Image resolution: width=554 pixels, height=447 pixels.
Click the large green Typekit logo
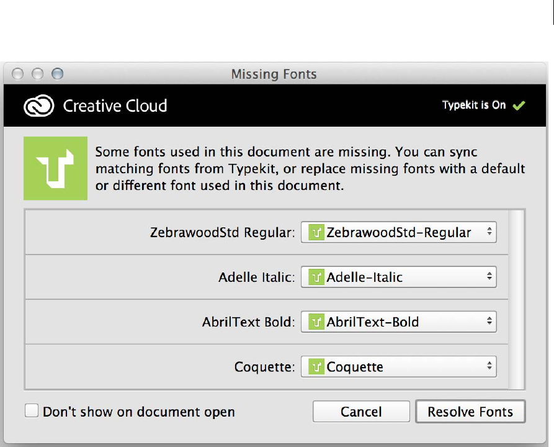[55, 168]
